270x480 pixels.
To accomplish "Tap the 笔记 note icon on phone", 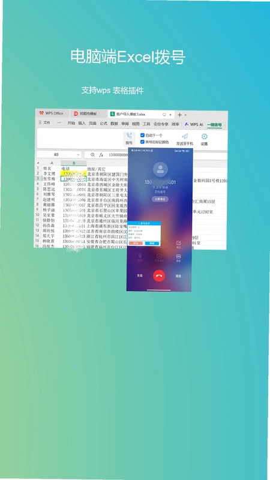I will pos(178,243).
